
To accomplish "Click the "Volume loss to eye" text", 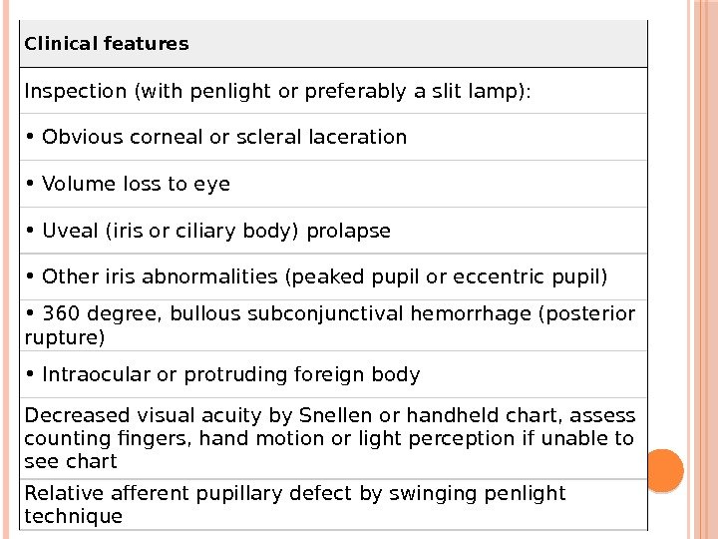I will [136, 184].
